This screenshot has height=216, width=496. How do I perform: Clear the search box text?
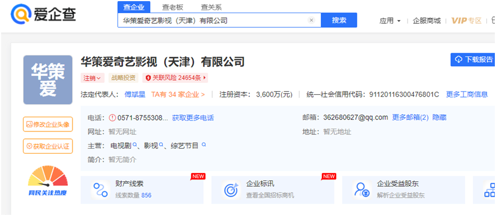pyautogui.click(x=311, y=20)
